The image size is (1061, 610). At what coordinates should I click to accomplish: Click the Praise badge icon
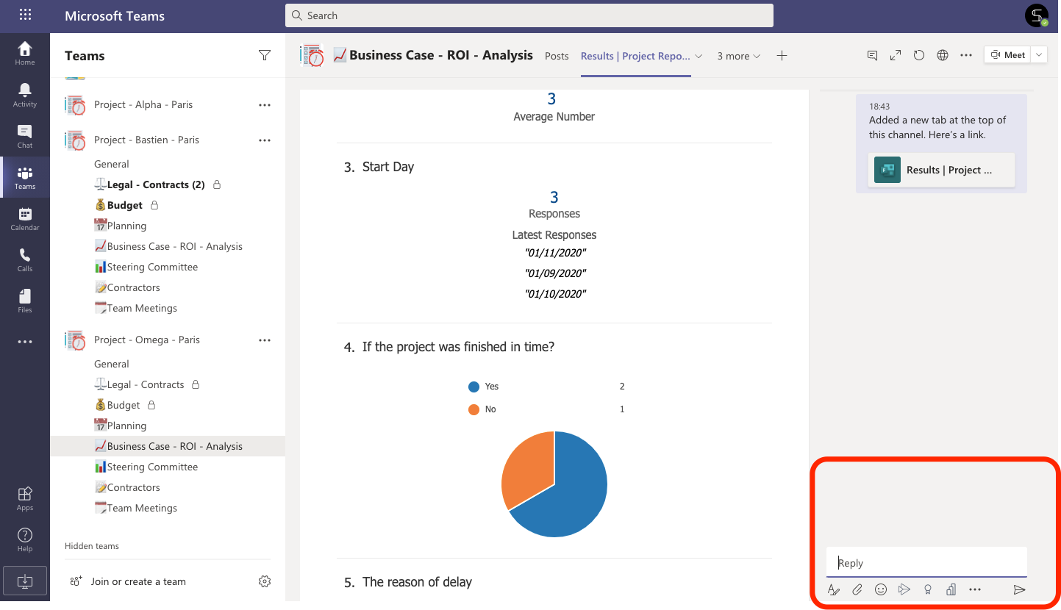pyautogui.click(x=928, y=589)
